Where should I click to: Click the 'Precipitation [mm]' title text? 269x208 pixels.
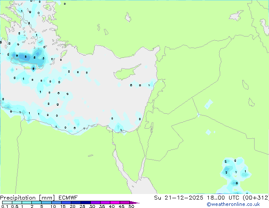click(x=28, y=198)
